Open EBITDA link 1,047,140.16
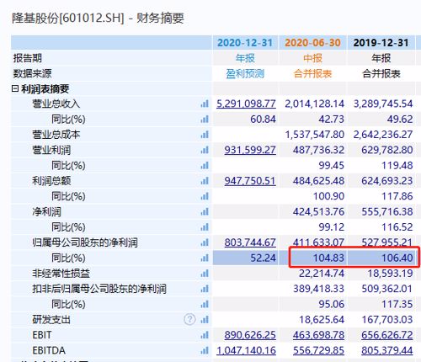 (246, 350)
